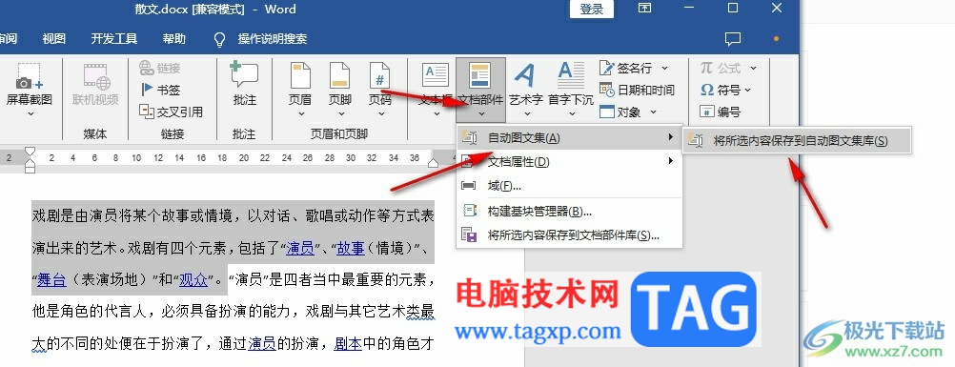Click the 页眉 header icon
The height and width of the screenshot is (367, 955).
(x=300, y=76)
